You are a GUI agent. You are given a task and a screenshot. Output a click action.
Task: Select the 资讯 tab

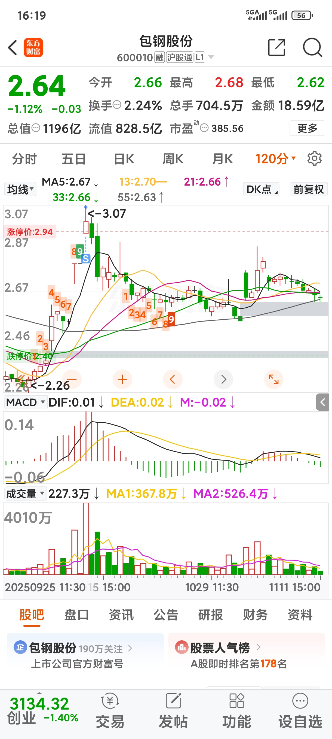pos(121,615)
